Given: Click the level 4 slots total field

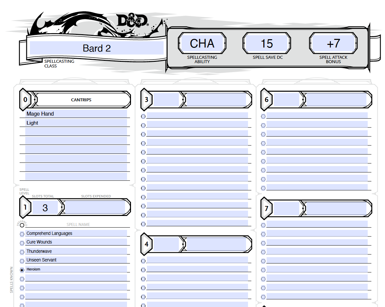Looking at the screenshot, I should (166, 244).
